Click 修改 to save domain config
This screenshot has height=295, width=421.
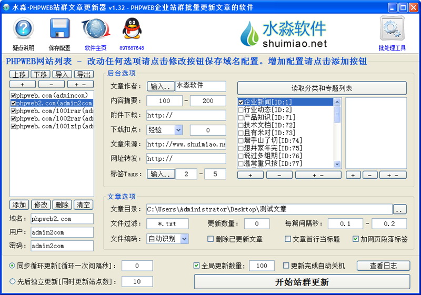point(41,205)
